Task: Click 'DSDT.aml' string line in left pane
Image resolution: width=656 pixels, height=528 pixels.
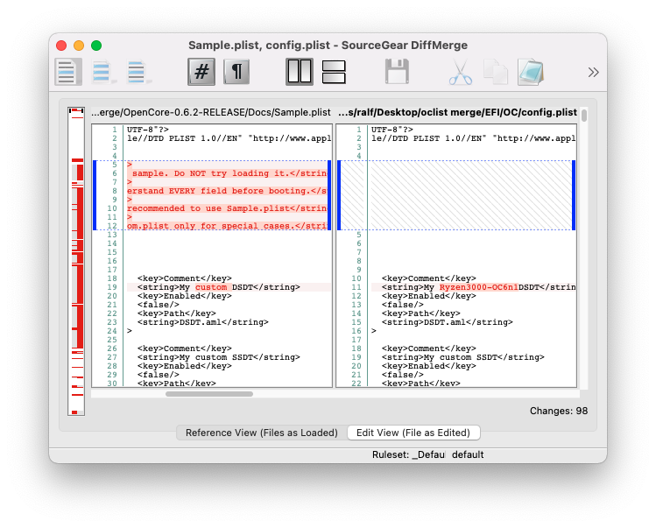Action: (203, 322)
